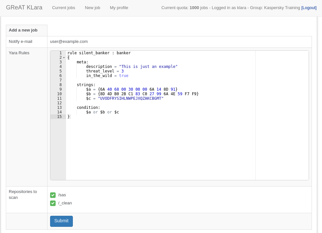Screen dimensions: 322x233
Task: Click the $c string value UVODFRYSIHLNWPEJXQZAKCBGMT
Action: [x=130, y=98]
